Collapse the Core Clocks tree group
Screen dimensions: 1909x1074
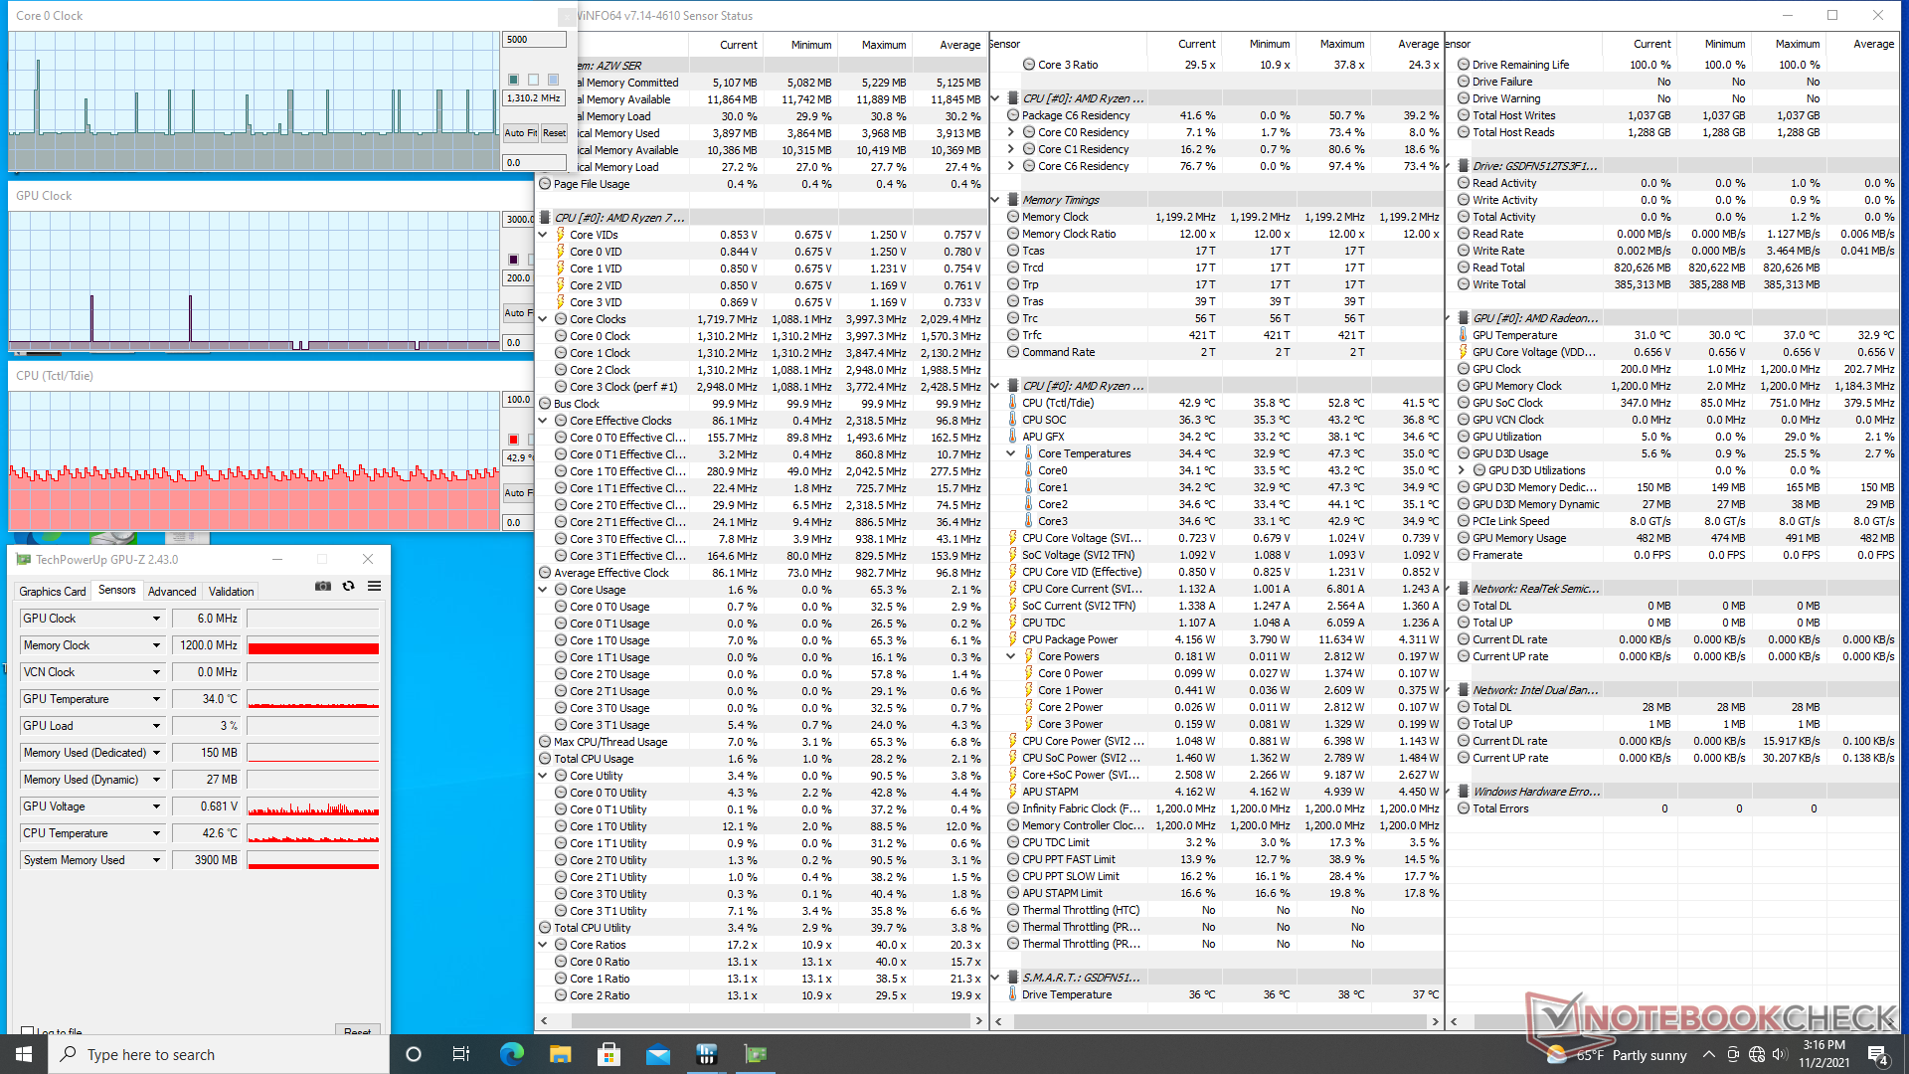pyautogui.click(x=544, y=319)
